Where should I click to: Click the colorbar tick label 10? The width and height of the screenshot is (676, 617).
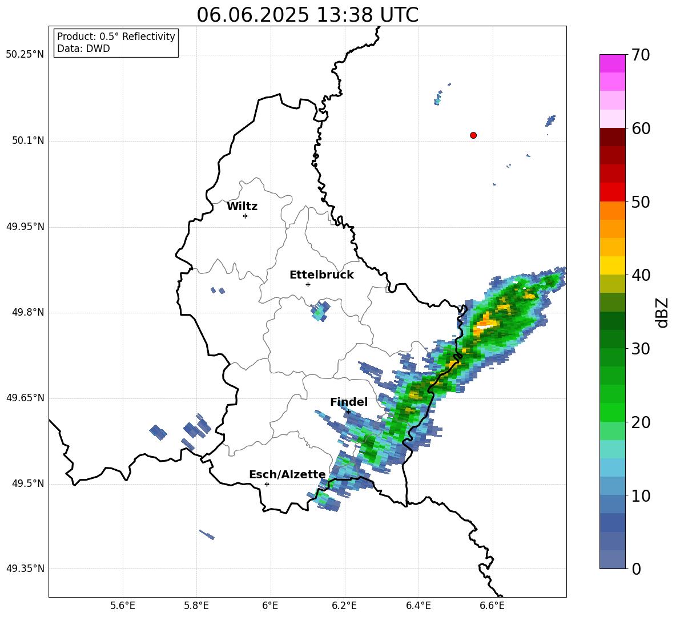pos(641,495)
